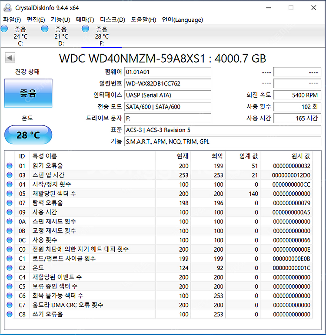The width and height of the screenshot is (326, 335).
Task: Open the 기능(U) menu
Action: pyautogui.click(x=60, y=20)
